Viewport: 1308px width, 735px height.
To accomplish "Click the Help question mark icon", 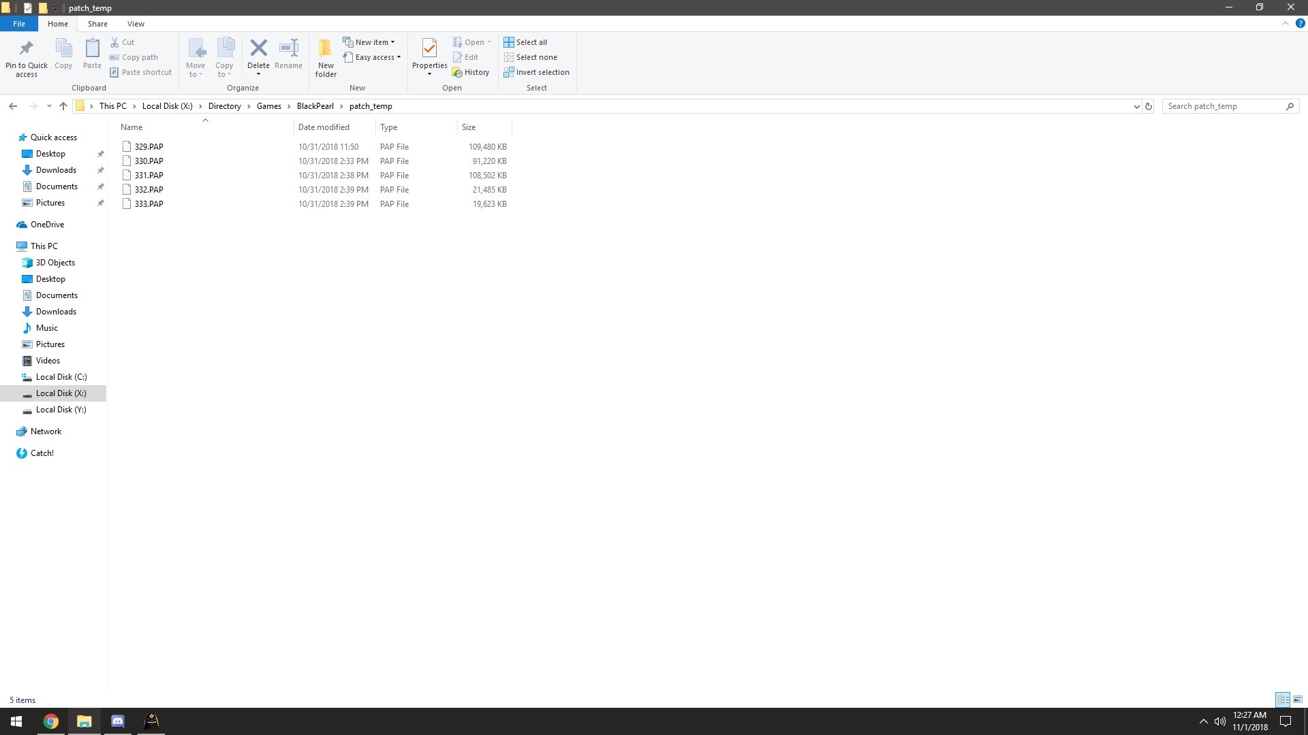I will (1300, 23).
